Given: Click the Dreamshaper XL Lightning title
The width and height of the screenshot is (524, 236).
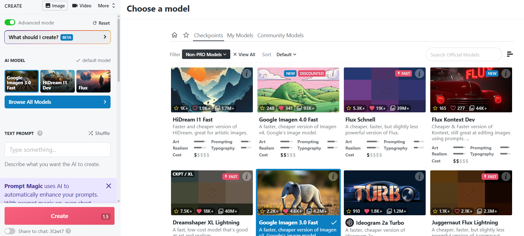Looking at the screenshot, I should 206,223.
